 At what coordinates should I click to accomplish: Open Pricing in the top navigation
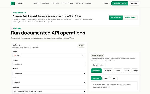71,3
